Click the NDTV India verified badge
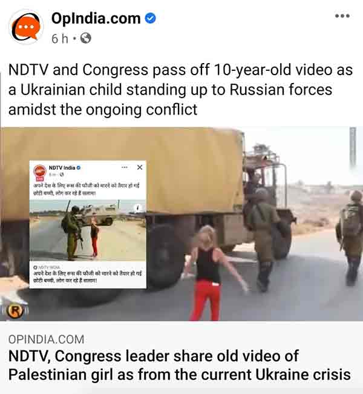Viewport: 363px width, 394px height. 79,167
